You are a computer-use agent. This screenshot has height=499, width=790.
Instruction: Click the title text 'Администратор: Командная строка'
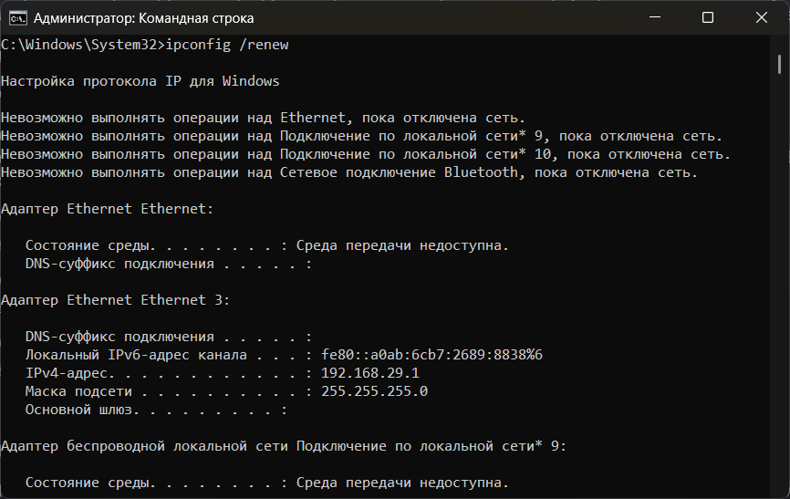[143, 18]
